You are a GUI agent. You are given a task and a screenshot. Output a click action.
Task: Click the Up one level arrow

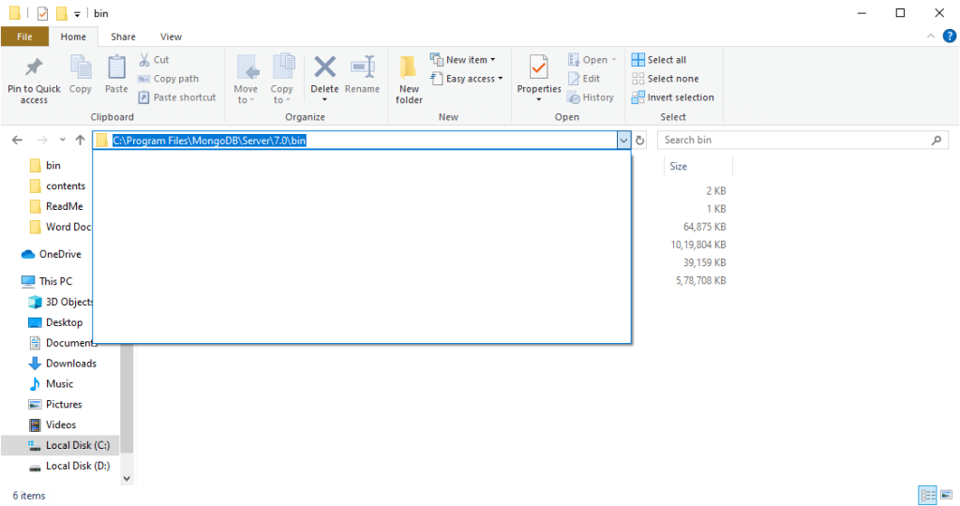pyautogui.click(x=81, y=141)
